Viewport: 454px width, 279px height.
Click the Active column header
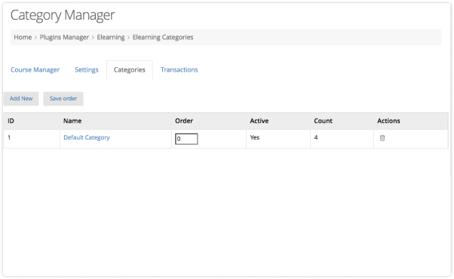(x=259, y=121)
